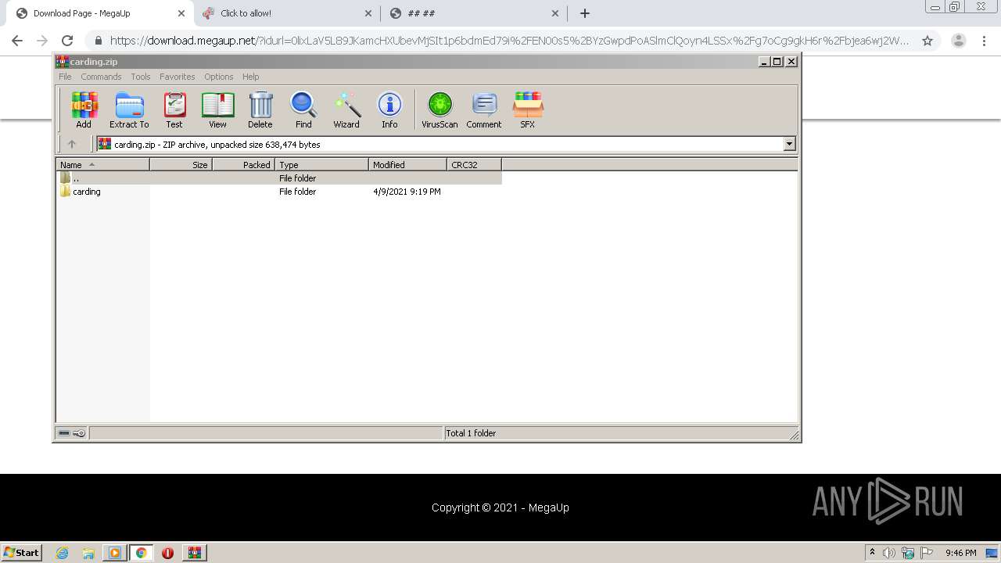Go back in Chrome

coord(17,41)
